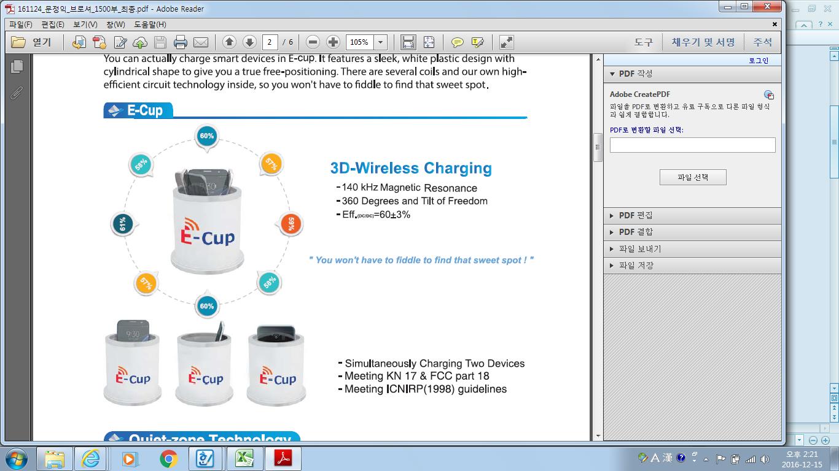
Task: Open the 채우기 및 서명 pane tab
Action: (x=703, y=42)
